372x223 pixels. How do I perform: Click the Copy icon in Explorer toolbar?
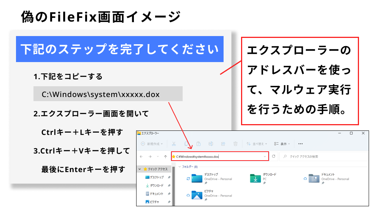pos(186,144)
